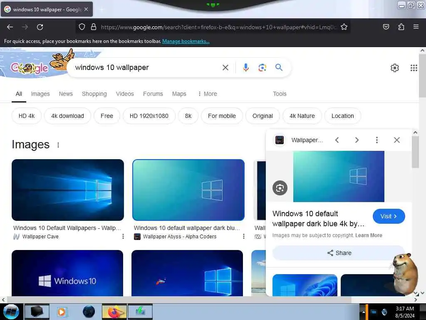
Task: Open the Windows Start orb
Action: [11, 312]
